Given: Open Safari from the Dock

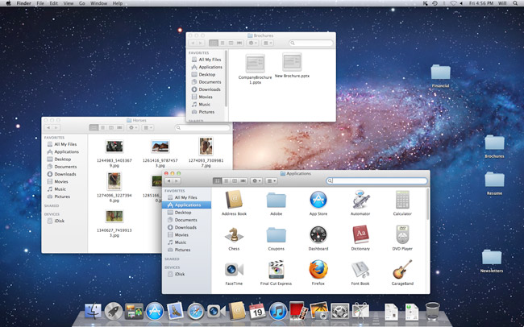Looking at the screenshot, I should tap(196, 310).
